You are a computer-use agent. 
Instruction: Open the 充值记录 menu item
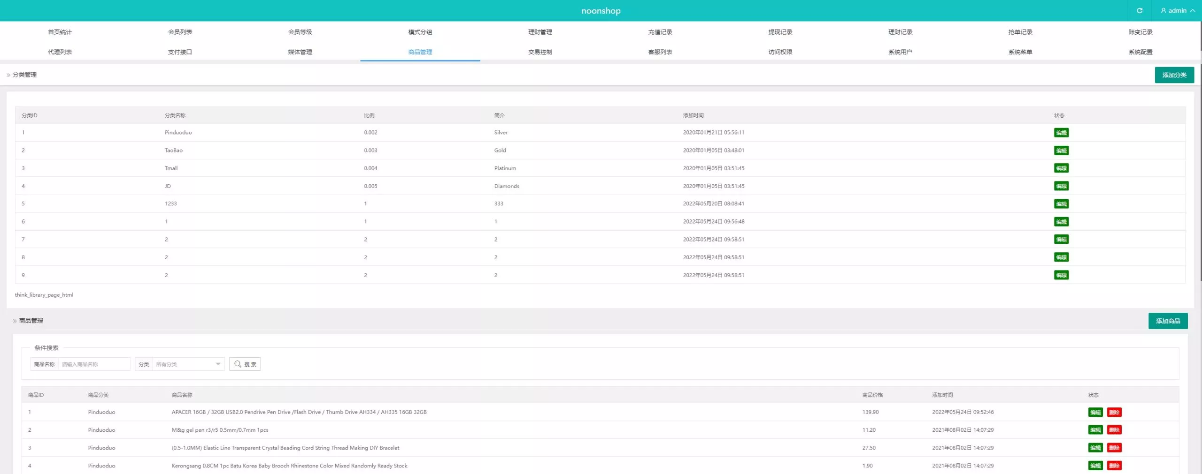pyautogui.click(x=660, y=32)
